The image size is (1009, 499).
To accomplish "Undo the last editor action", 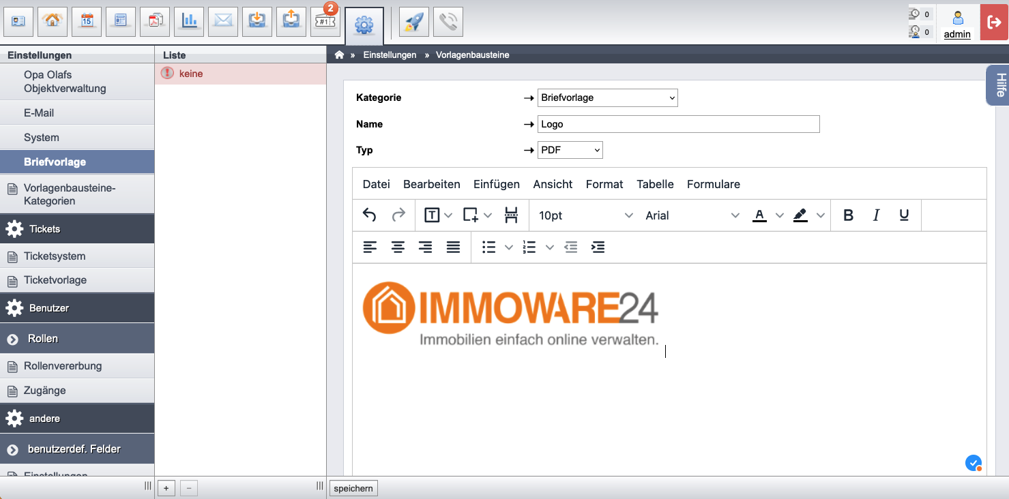I will click(369, 215).
